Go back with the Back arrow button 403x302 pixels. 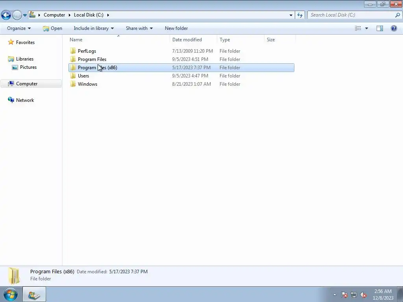click(6, 15)
